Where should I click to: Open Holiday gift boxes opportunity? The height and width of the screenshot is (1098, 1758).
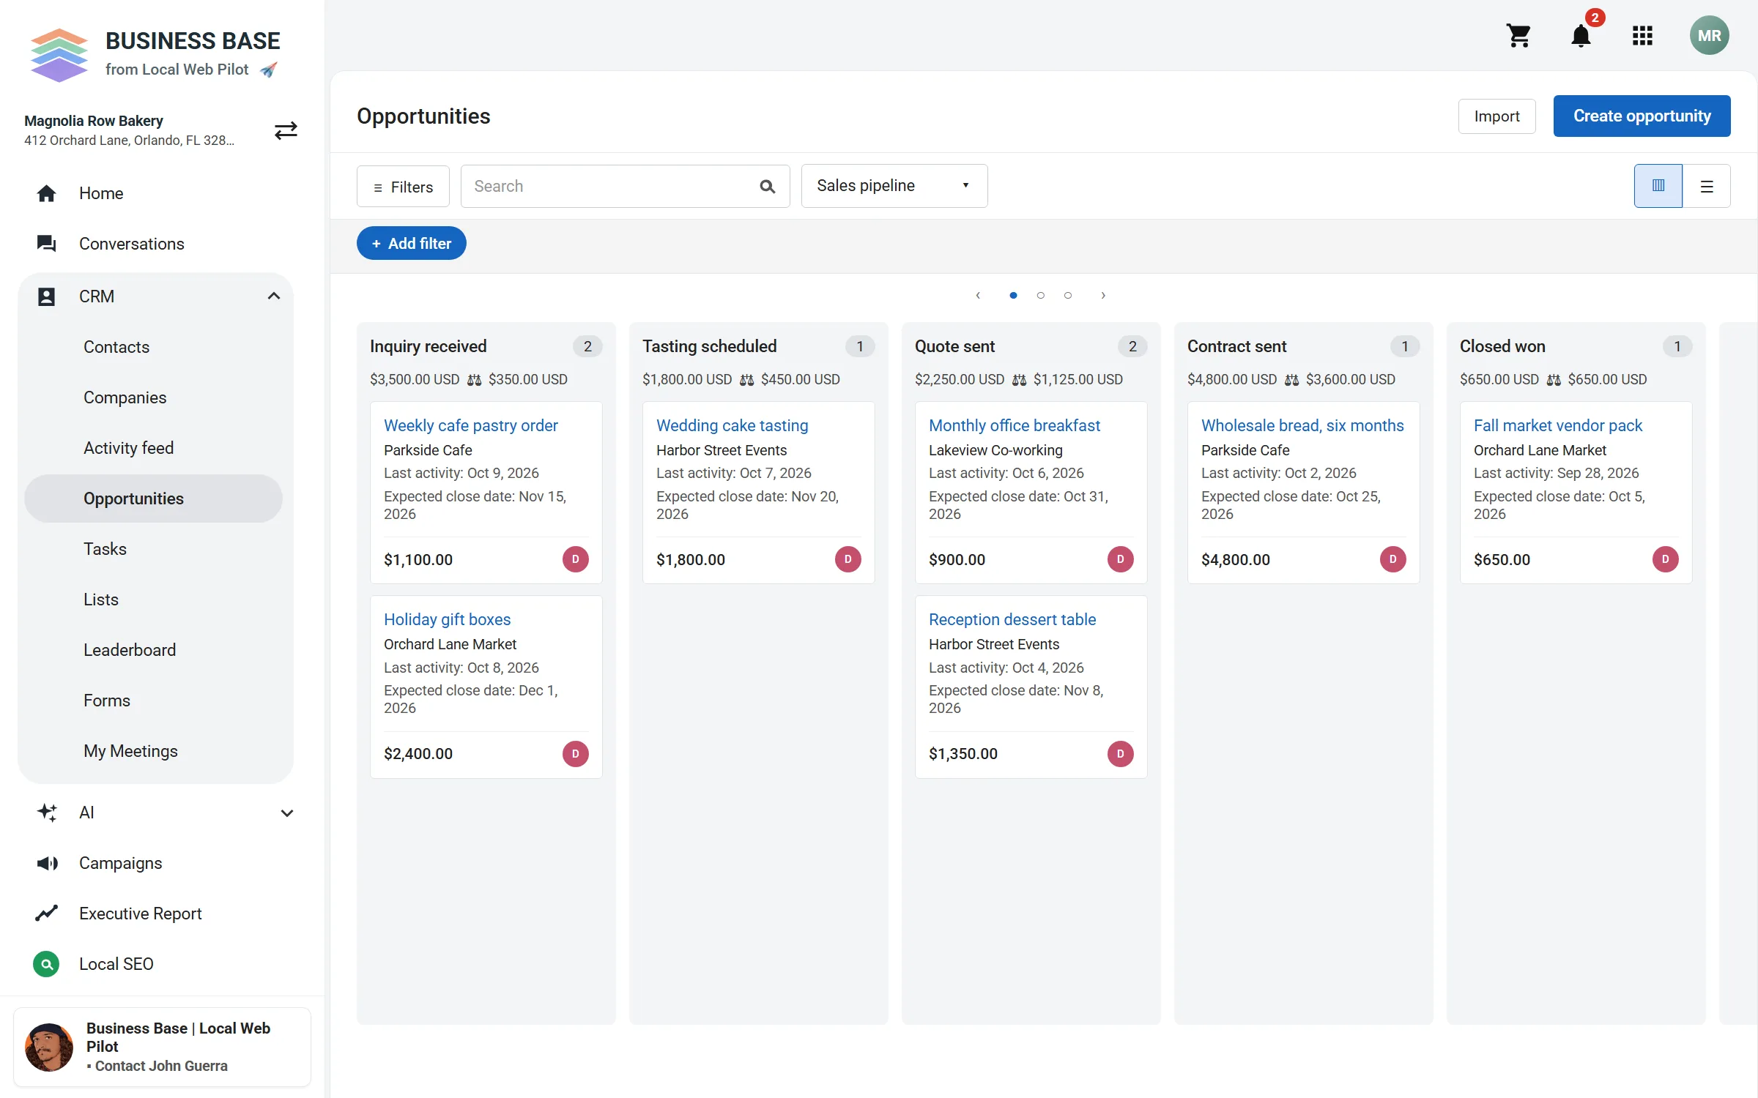pos(447,619)
